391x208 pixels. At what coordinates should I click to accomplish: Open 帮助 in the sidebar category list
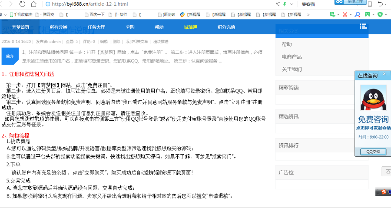(287, 44)
